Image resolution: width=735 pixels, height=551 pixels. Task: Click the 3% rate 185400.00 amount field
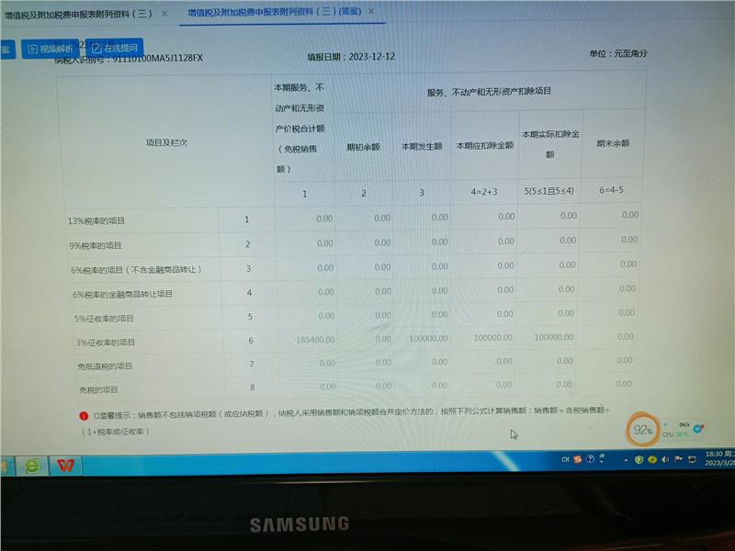click(315, 340)
